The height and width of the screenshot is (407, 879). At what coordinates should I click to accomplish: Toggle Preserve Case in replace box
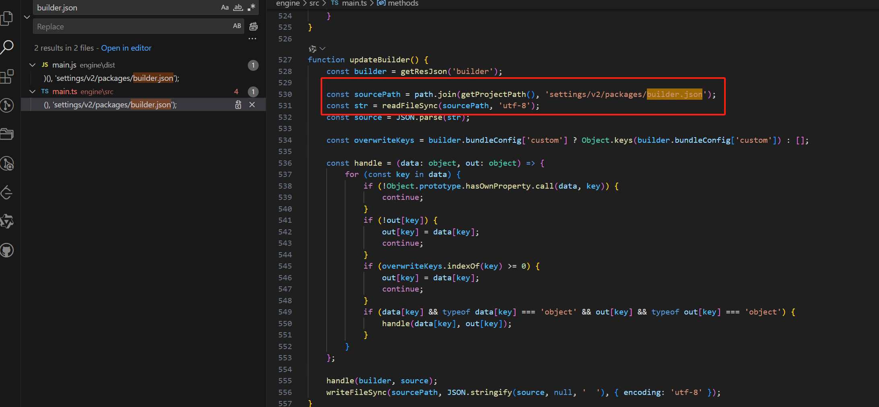(x=237, y=26)
